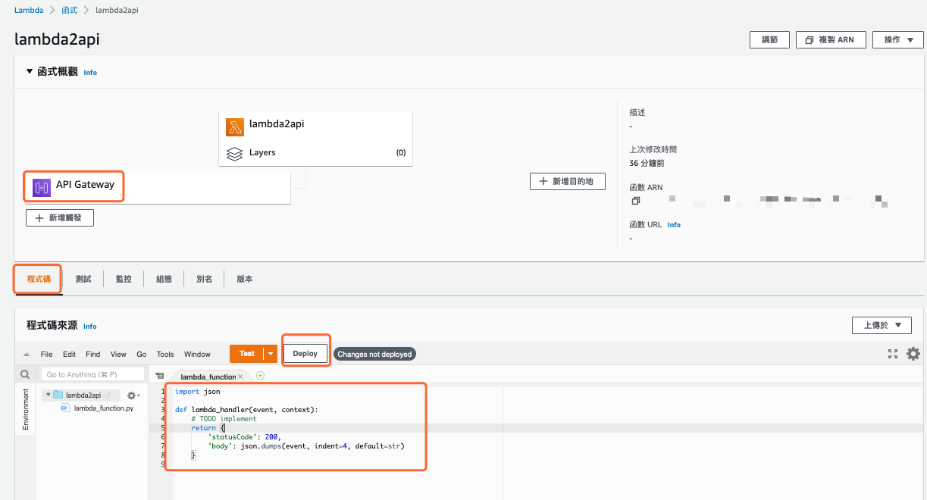The image size is (927, 500).
Task: Collapse the 函式概觀 section
Action: pyautogui.click(x=30, y=72)
